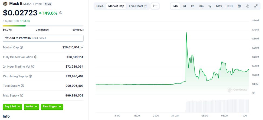Select the 24h time range
Viewport: 263px width, 120px height.
(x=175, y=6)
